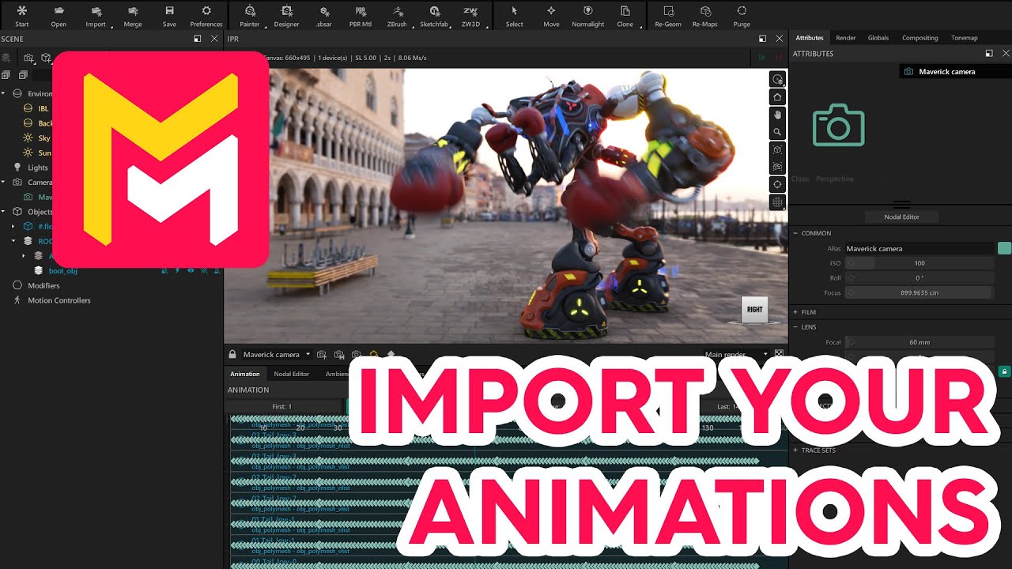The height and width of the screenshot is (569, 1012).
Task: Click add camera icon in Scene panel
Action: [x=29, y=58]
